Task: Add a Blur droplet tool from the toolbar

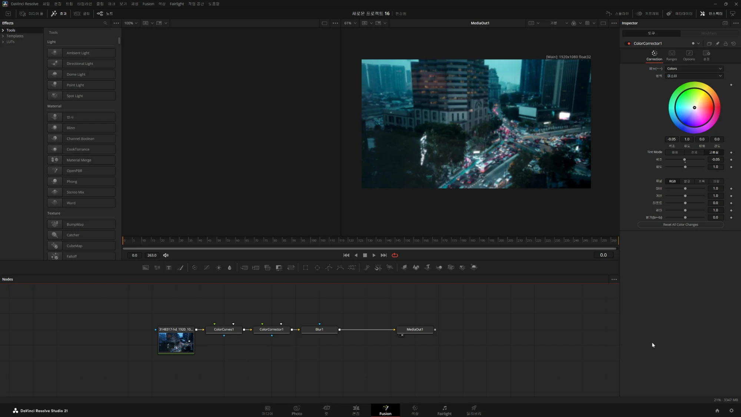Action: pos(229,268)
